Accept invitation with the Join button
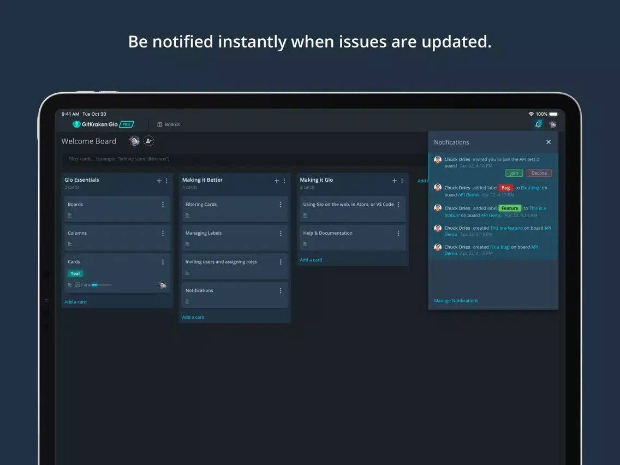The width and height of the screenshot is (620, 465). (514, 173)
